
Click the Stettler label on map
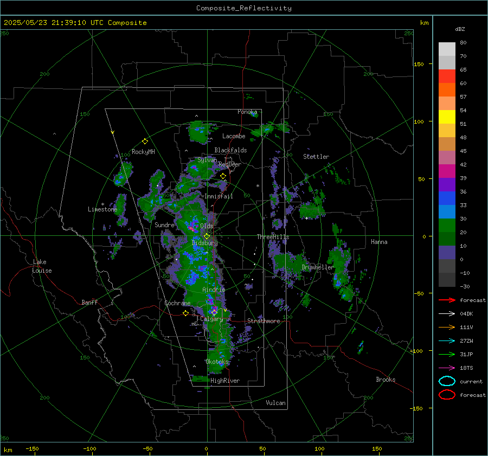(316, 157)
